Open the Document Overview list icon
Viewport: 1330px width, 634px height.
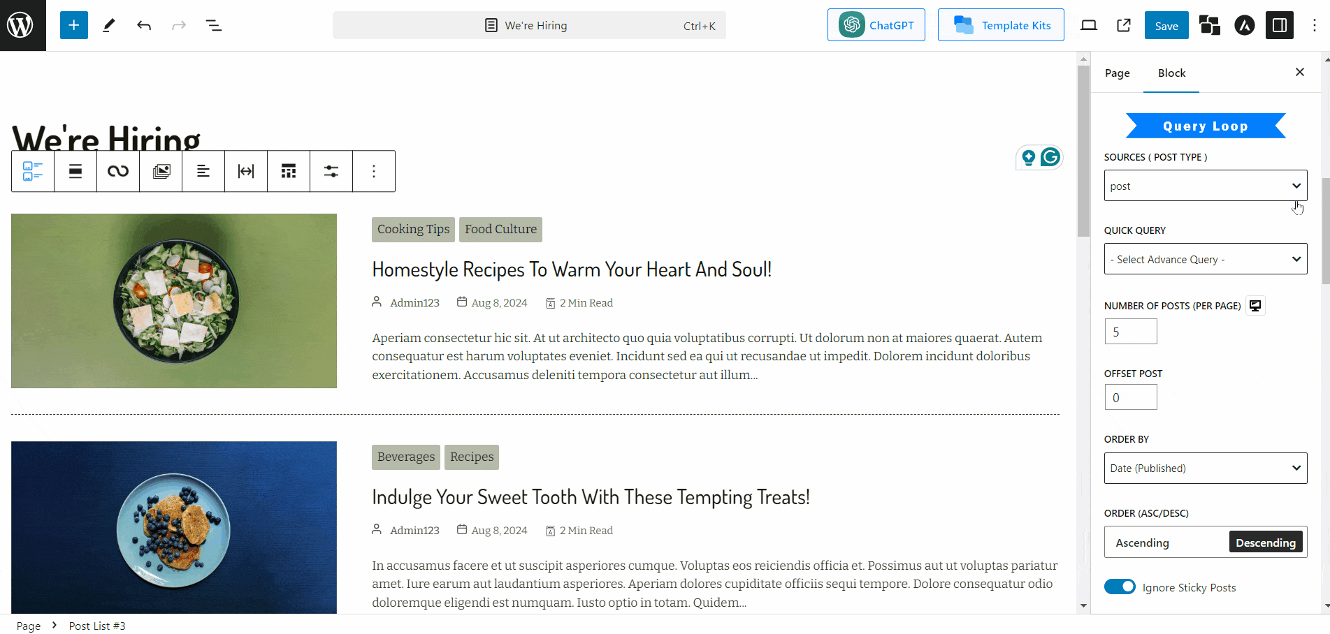pyautogui.click(x=213, y=26)
